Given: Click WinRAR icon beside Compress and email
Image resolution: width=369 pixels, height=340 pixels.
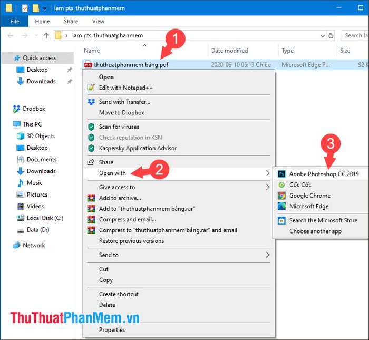Looking at the screenshot, I should tap(91, 219).
